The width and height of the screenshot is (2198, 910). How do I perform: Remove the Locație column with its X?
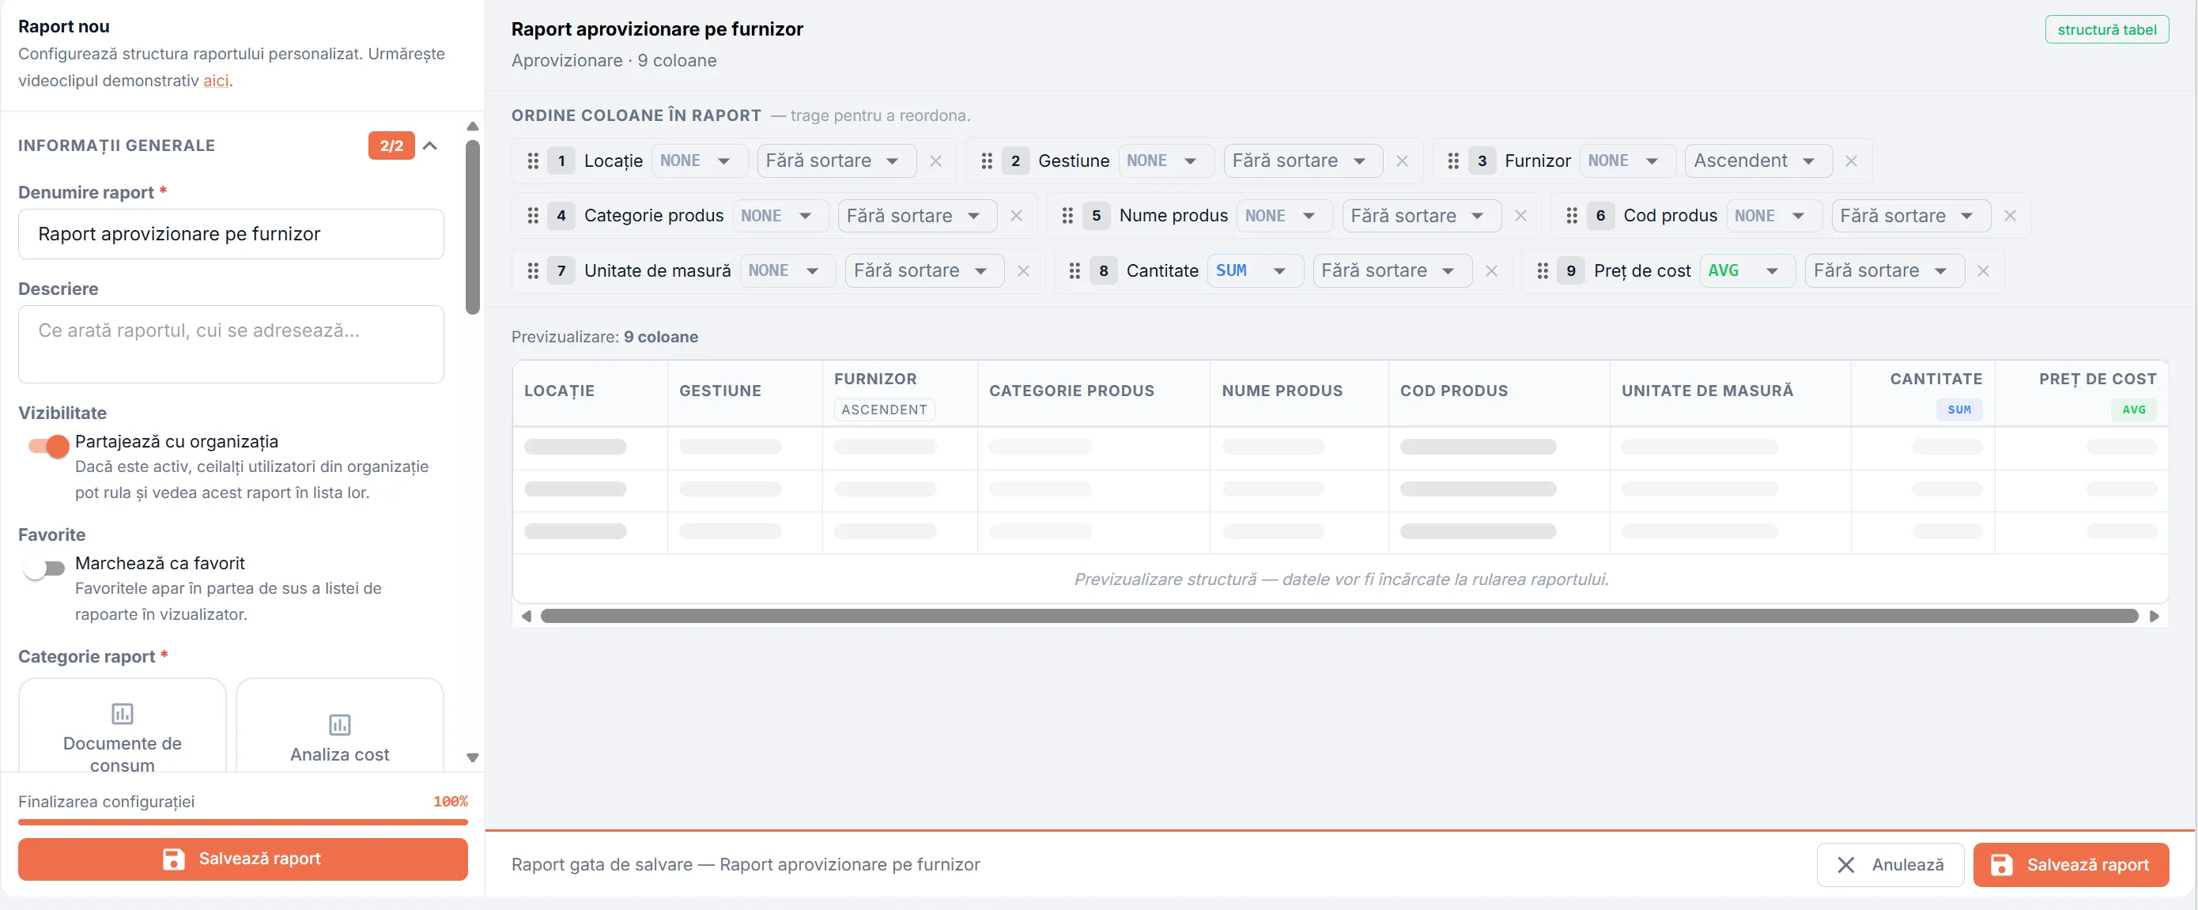tap(935, 160)
